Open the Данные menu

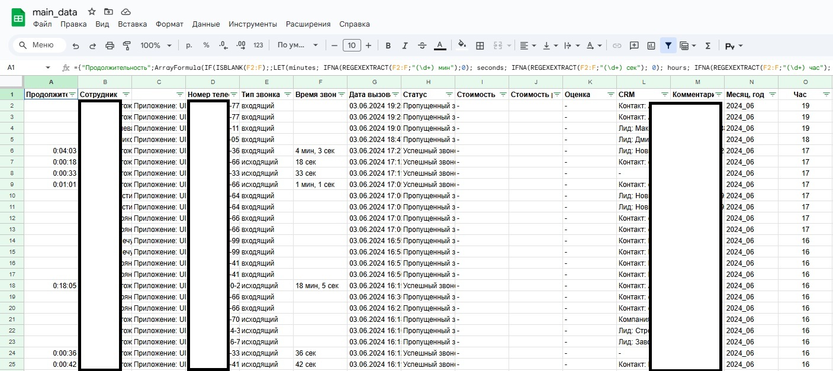(x=206, y=24)
